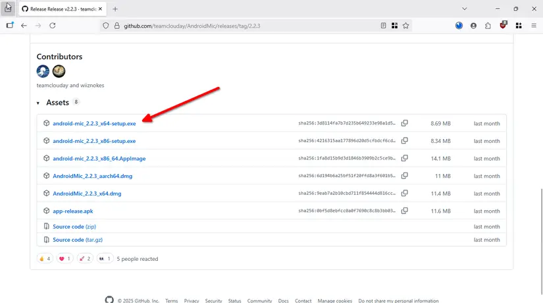Open a new browser tab
Screen dimensions: 543x303
coord(115,9)
